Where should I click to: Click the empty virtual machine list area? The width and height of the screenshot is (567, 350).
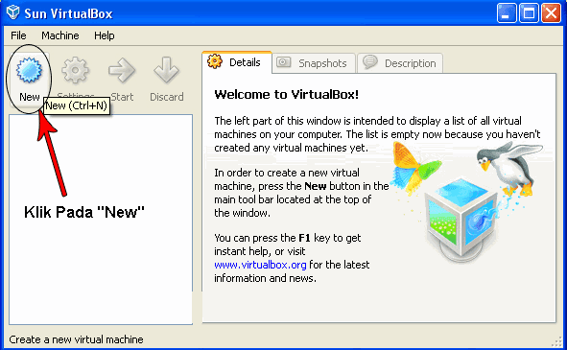(101, 220)
